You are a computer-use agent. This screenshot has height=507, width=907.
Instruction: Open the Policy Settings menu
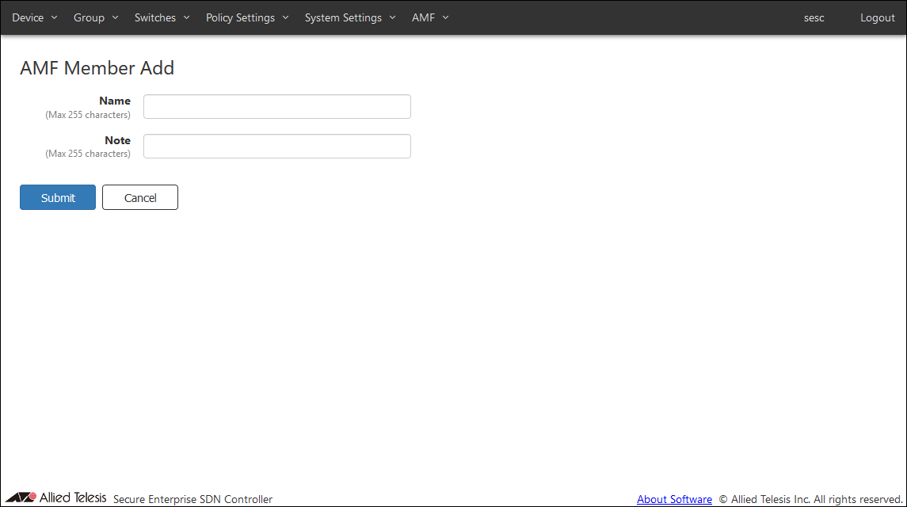240,17
